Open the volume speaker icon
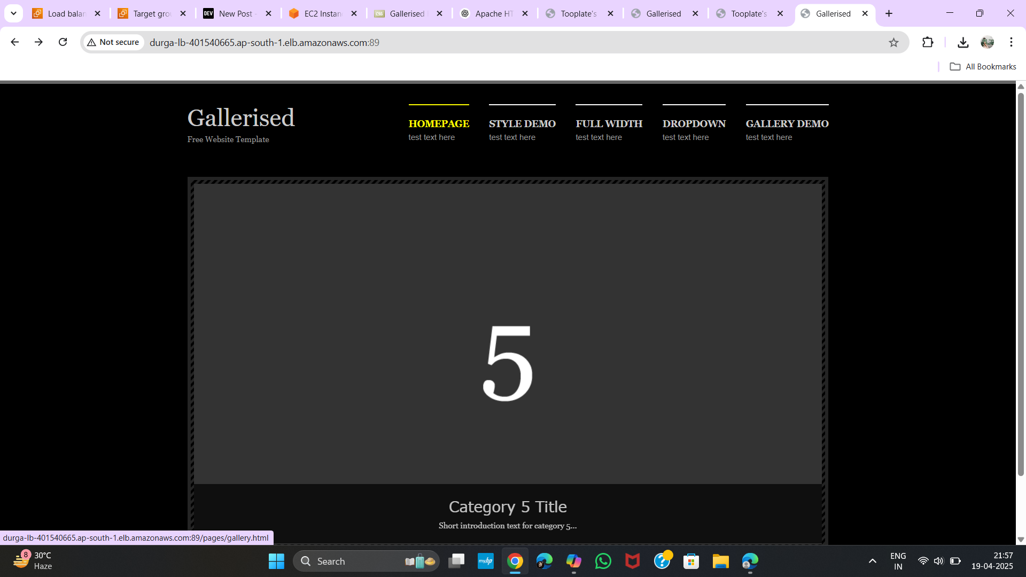 939,561
